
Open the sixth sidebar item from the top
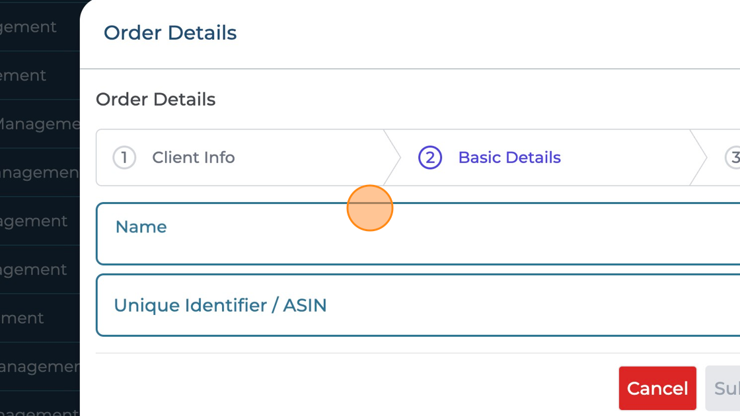click(x=34, y=269)
